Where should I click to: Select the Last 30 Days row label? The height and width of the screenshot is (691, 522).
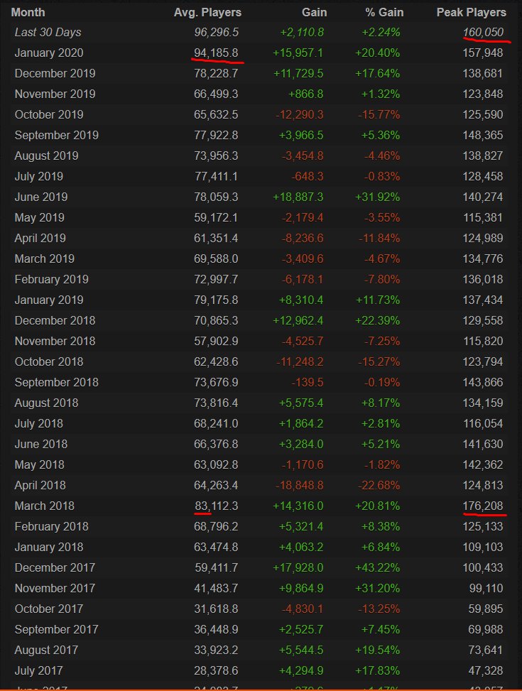[48, 32]
